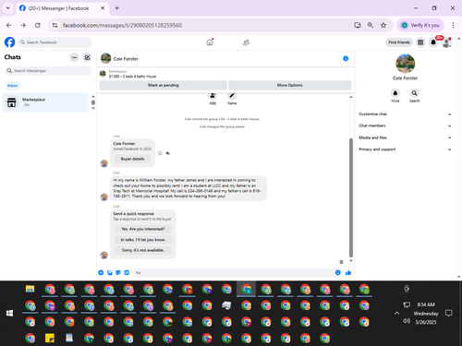Click the Add people icon
462x346 pixels.
213,96
